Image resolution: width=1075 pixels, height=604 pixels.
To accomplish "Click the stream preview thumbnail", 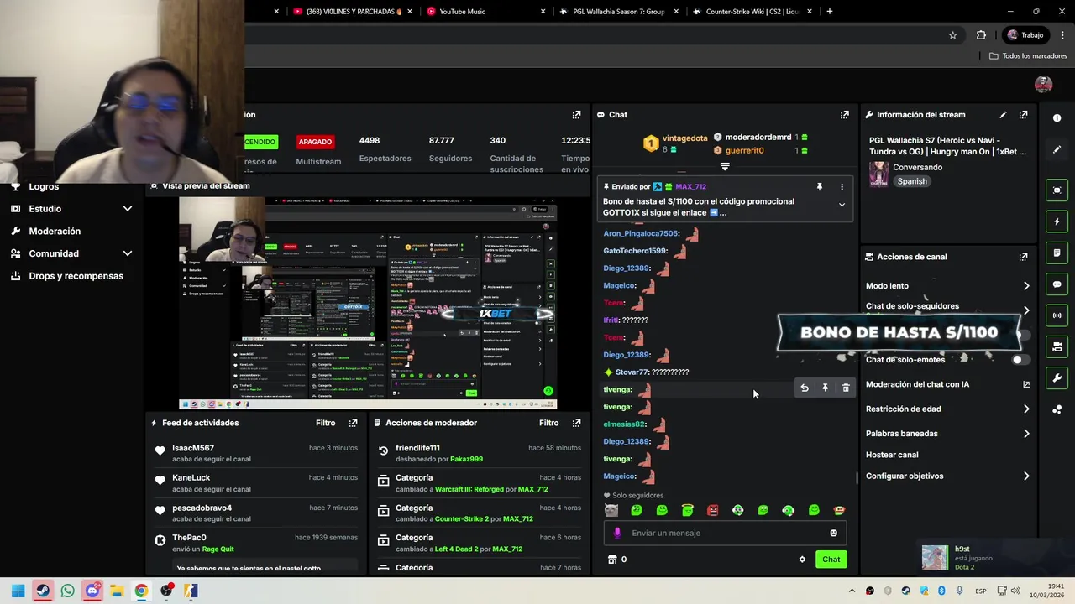I will coord(368,304).
